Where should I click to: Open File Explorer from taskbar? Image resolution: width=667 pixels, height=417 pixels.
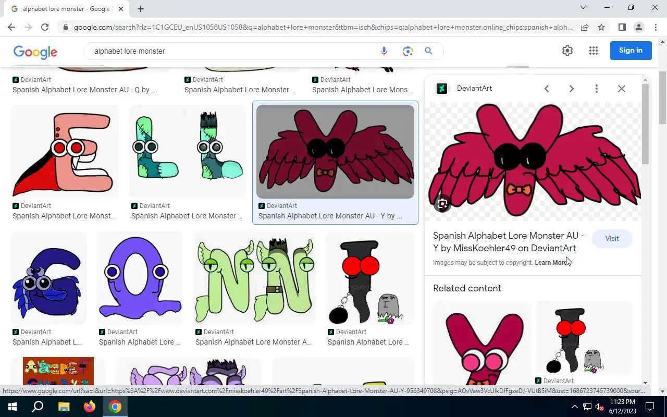pyautogui.click(x=64, y=407)
